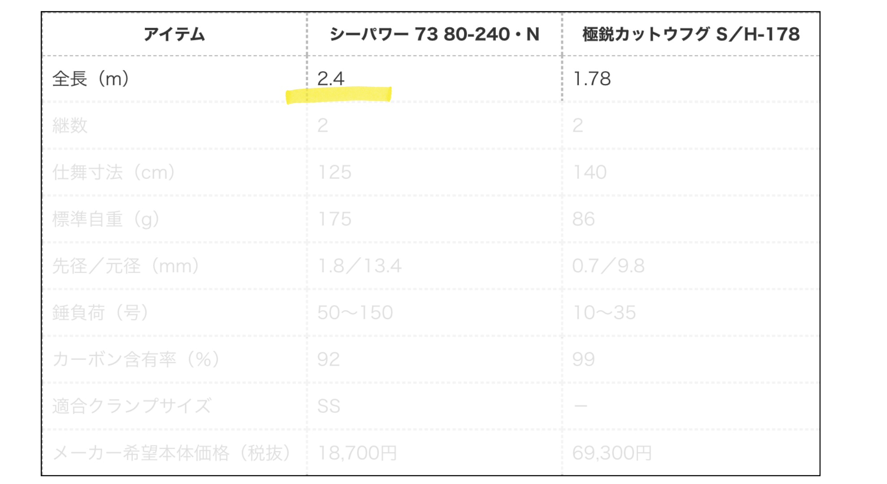887x484 pixels.
Task: Click the 全長（m） row label
Action: pyautogui.click(x=91, y=79)
